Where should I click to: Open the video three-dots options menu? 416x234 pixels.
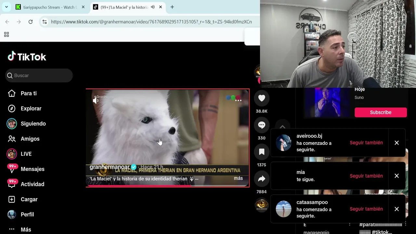click(x=238, y=100)
